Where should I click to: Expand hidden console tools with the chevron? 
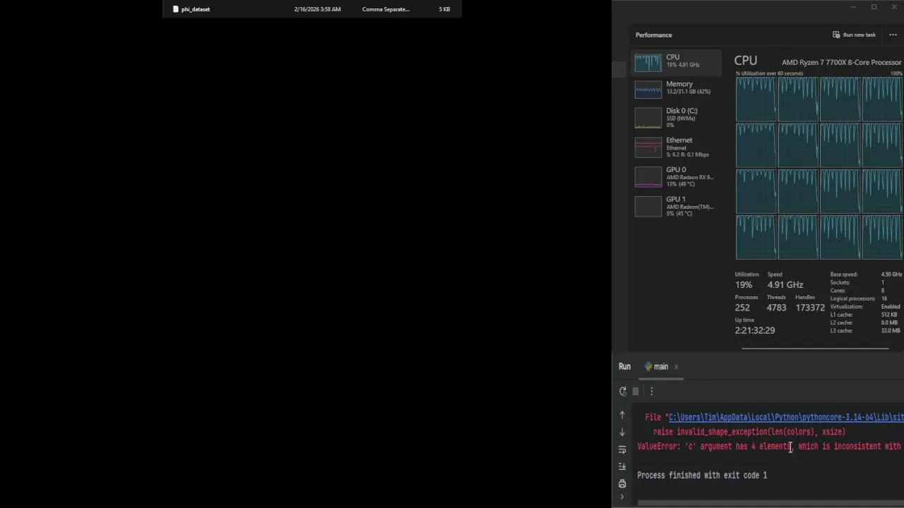(x=622, y=497)
